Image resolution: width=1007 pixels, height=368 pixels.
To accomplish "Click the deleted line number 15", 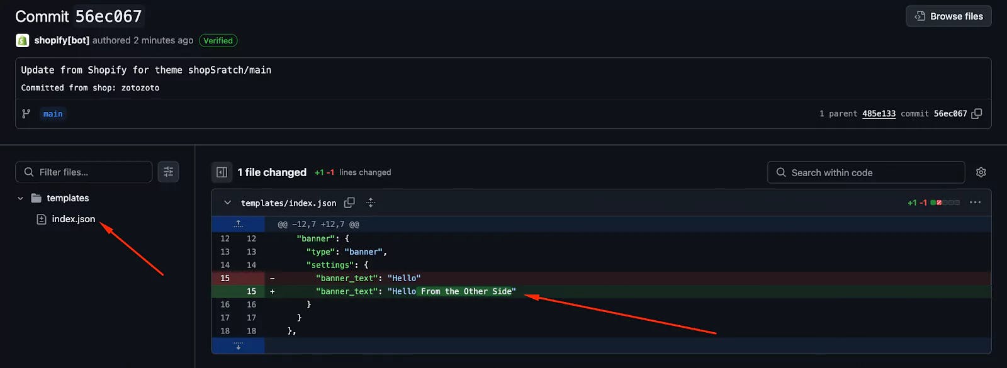I will coord(225,278).
